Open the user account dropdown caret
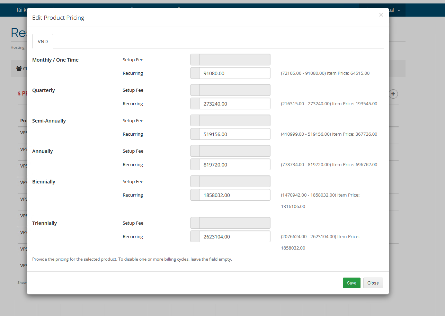 click(399, 10)
